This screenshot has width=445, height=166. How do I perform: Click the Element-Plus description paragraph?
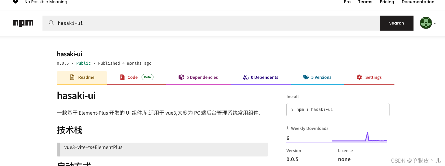pyautogui.click(x=158, y=113)
